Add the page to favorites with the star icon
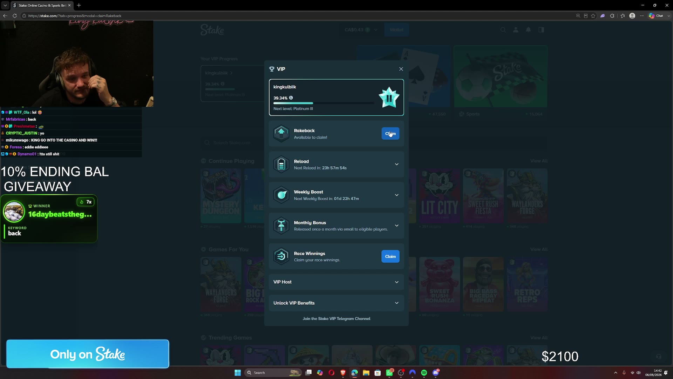Image resolution: width=673 pixels, height=379 pixels. 593,16
